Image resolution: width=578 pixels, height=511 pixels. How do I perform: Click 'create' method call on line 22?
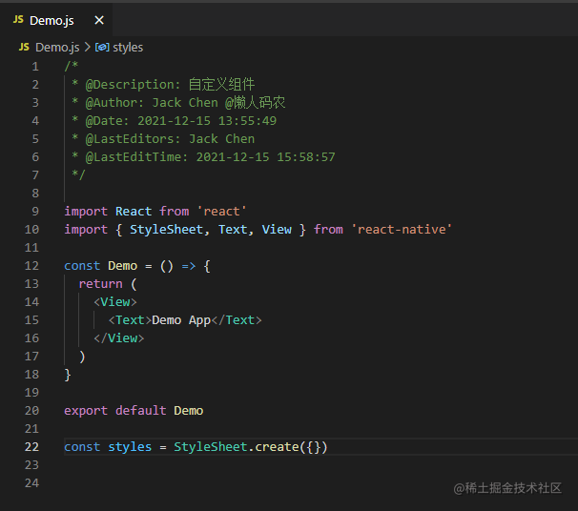(277, 447)
